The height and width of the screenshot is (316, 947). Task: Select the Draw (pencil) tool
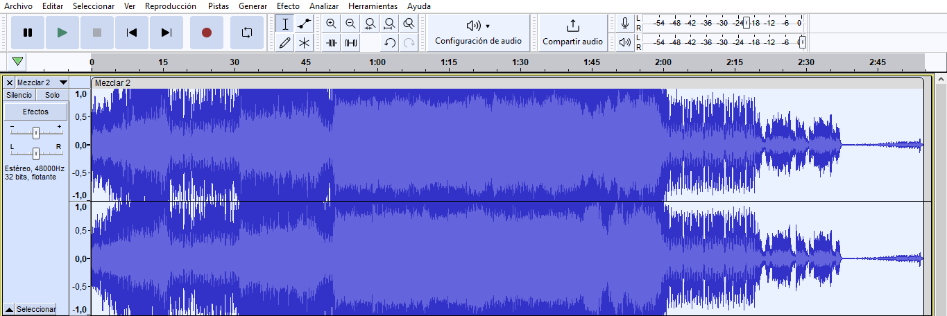point(284,43)
